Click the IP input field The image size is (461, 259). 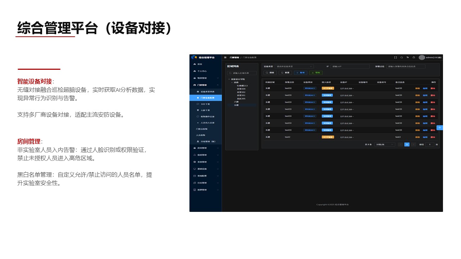coord(352,67)
